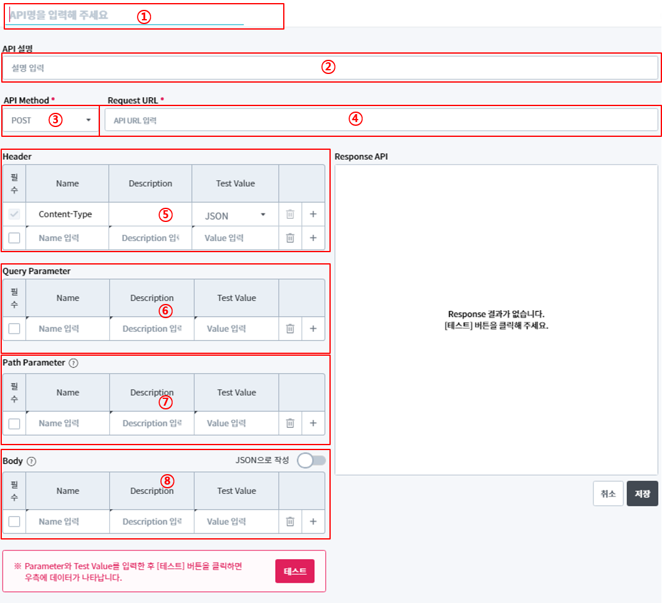Click the API 설명 description input
Image resolution: width=662 pixels, height=603 pixels.
coord(330,68)
